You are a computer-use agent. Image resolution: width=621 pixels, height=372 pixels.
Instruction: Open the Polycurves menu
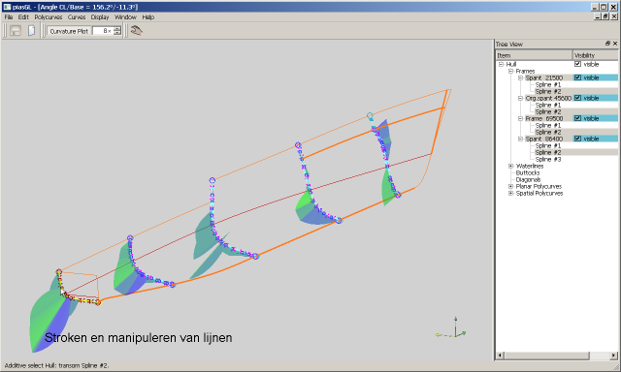pos(49,17)
